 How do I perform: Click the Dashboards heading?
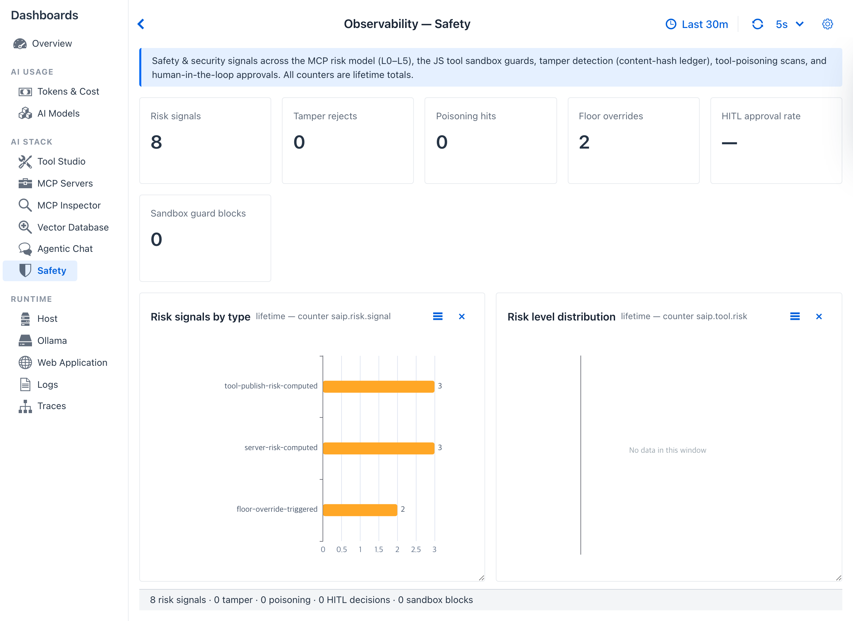(x=44, y=15)
